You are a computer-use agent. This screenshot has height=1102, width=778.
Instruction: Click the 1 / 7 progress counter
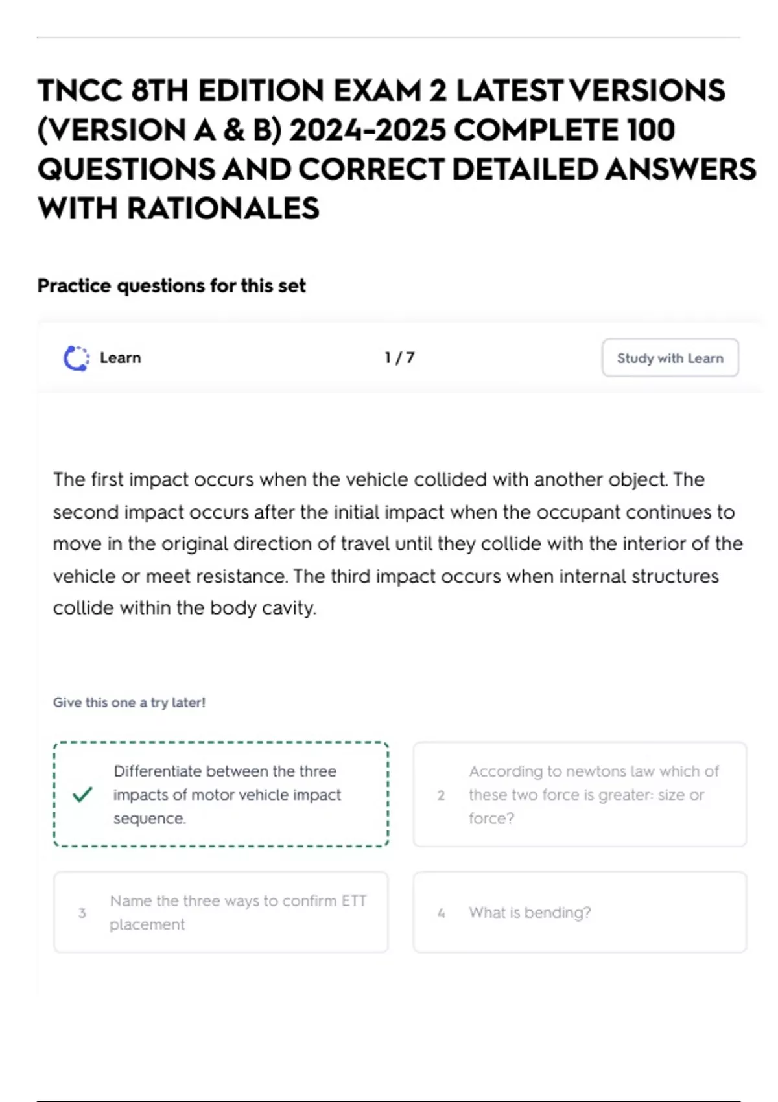[x=399, y=358]
